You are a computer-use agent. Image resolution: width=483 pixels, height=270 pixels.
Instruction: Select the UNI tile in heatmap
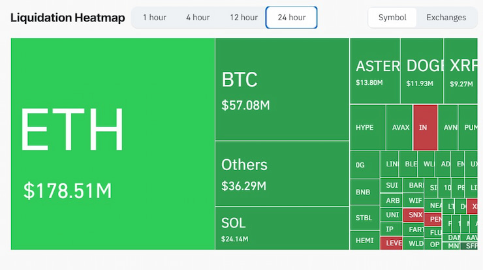[x=391, y=215]
